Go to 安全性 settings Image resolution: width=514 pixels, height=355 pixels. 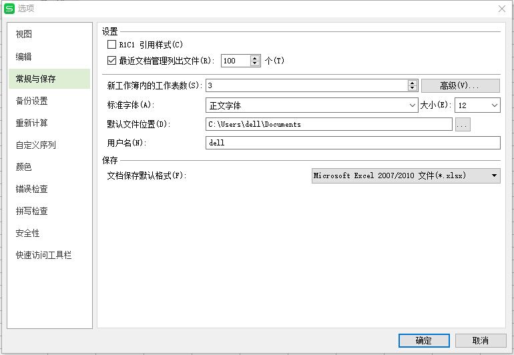28,233
